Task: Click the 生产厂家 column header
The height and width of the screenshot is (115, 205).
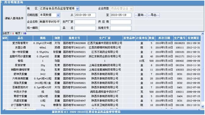Action: (105, 38)
